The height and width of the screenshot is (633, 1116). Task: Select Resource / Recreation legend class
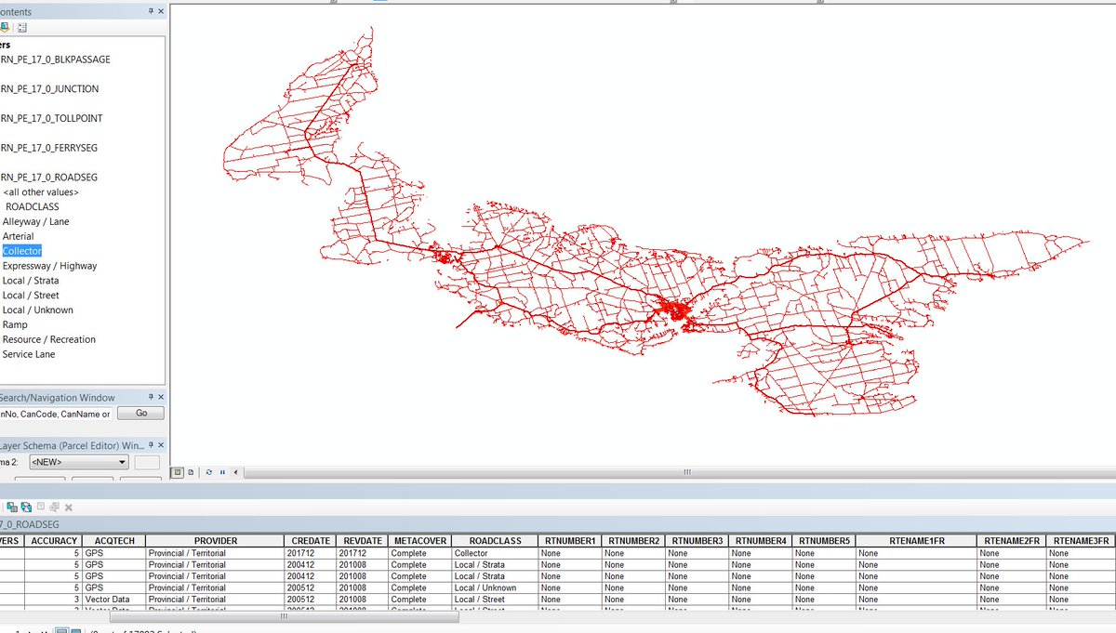(49, 340)
